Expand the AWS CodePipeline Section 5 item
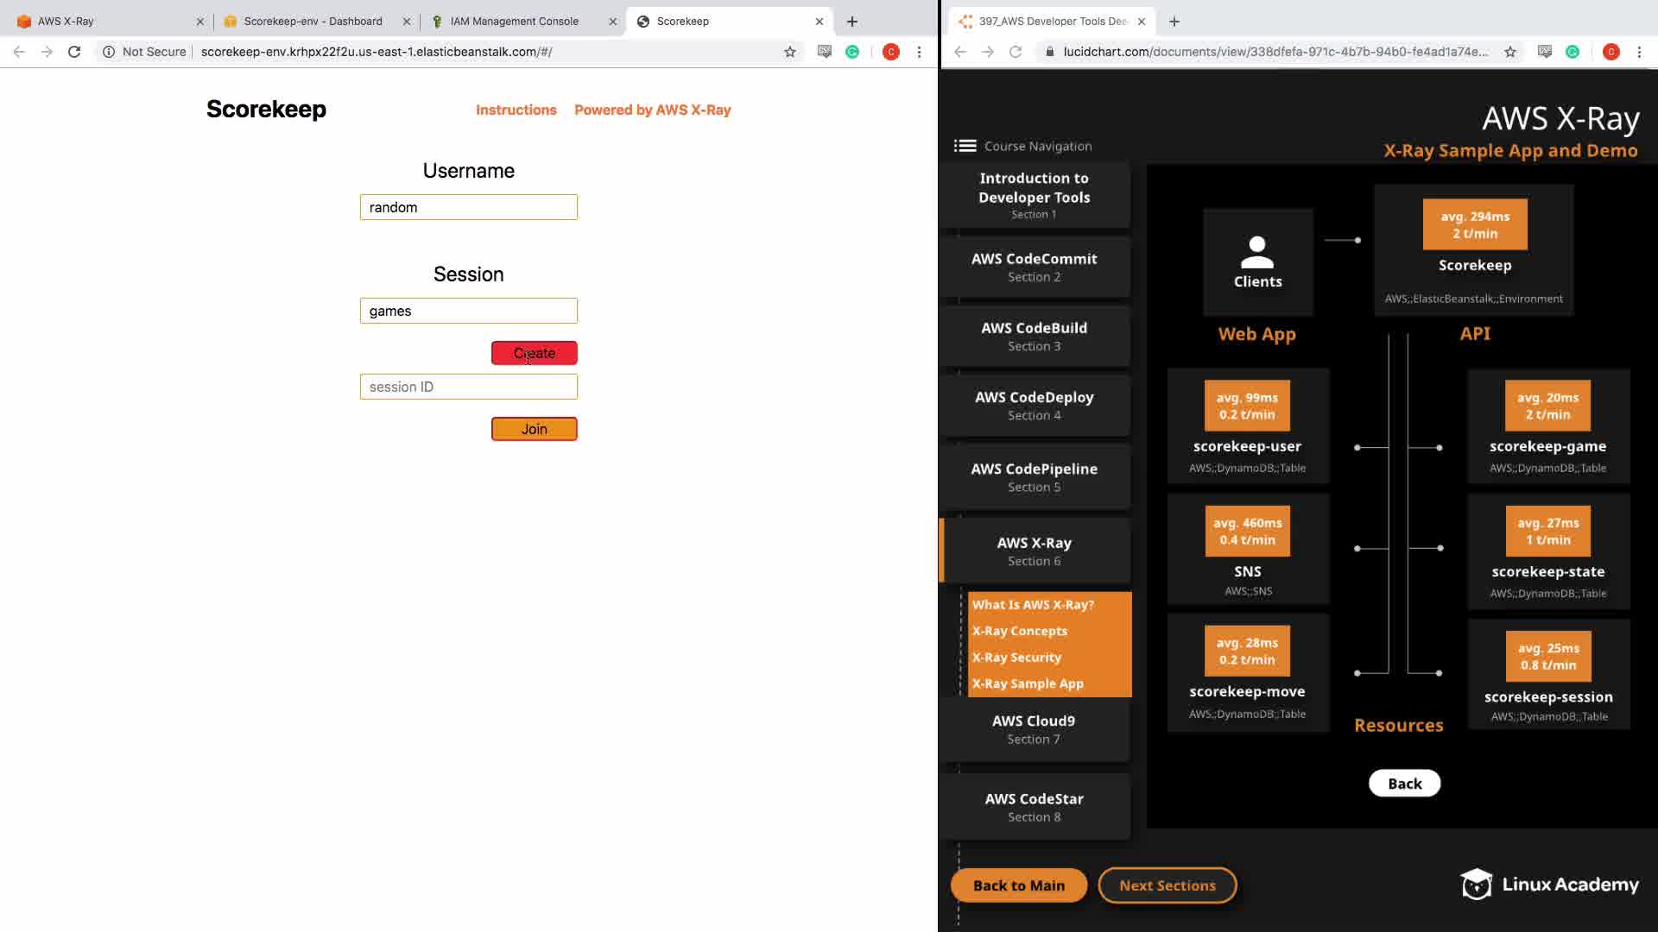1658x932 pixels. (x=1034, y=476)
